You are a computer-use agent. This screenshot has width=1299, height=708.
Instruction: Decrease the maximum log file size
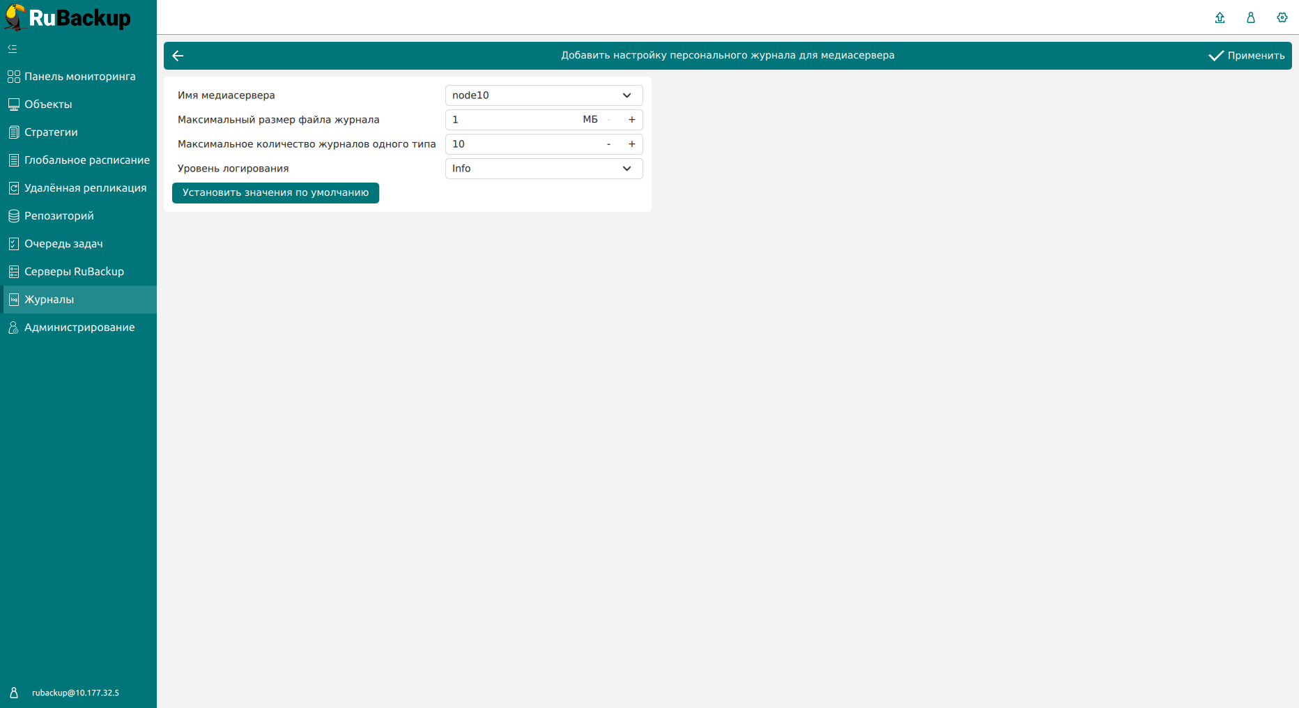coord(608,120)
